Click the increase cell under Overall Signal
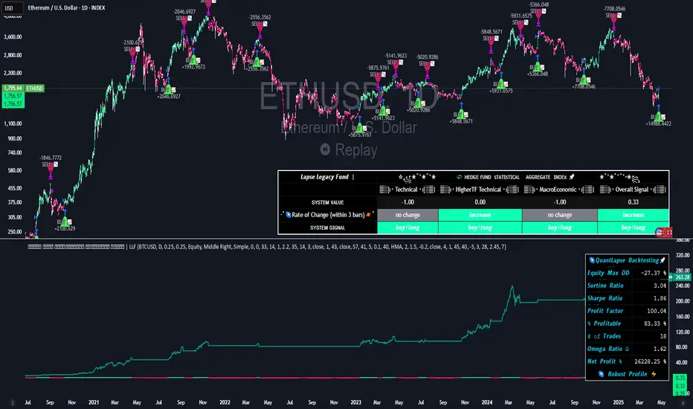 tap(634, 215)
